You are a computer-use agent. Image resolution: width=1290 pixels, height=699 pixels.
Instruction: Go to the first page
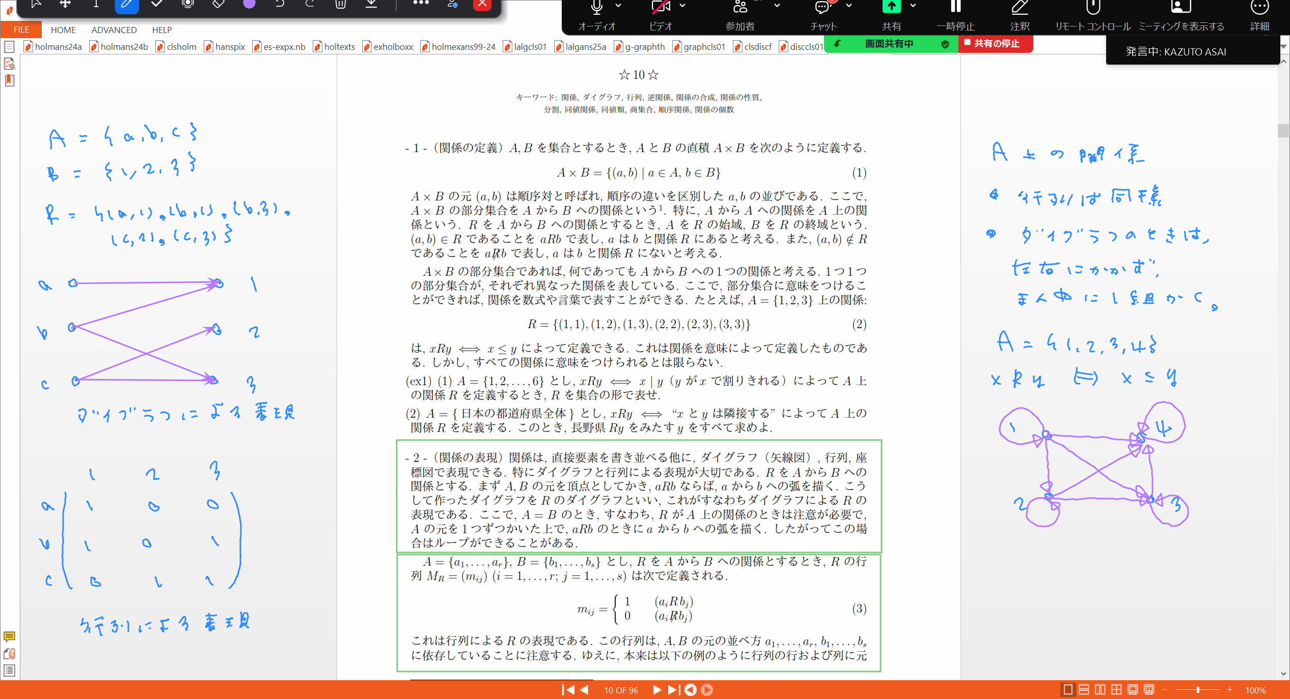568,690
